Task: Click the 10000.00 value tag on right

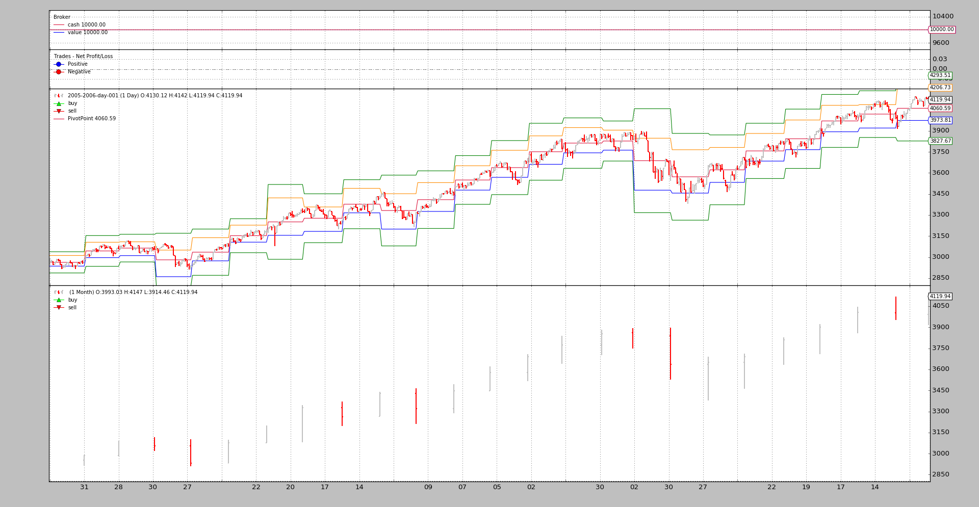Action: [941, 30]
